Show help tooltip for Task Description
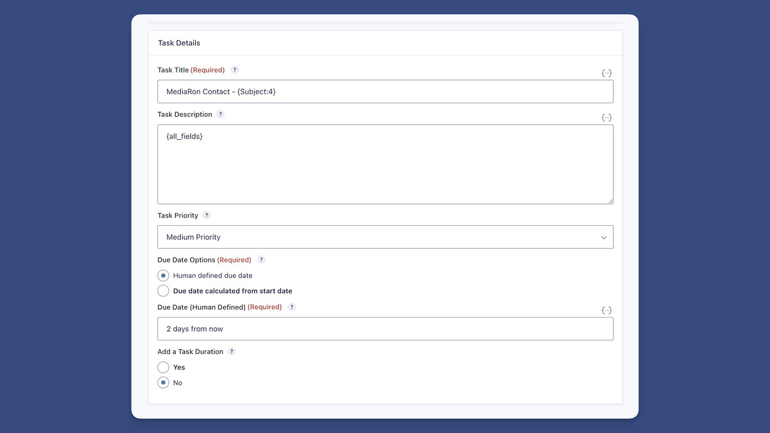Image resolution: width=770 pixels, height=433 pixels. pyautogui.click(x=220, y=114)
